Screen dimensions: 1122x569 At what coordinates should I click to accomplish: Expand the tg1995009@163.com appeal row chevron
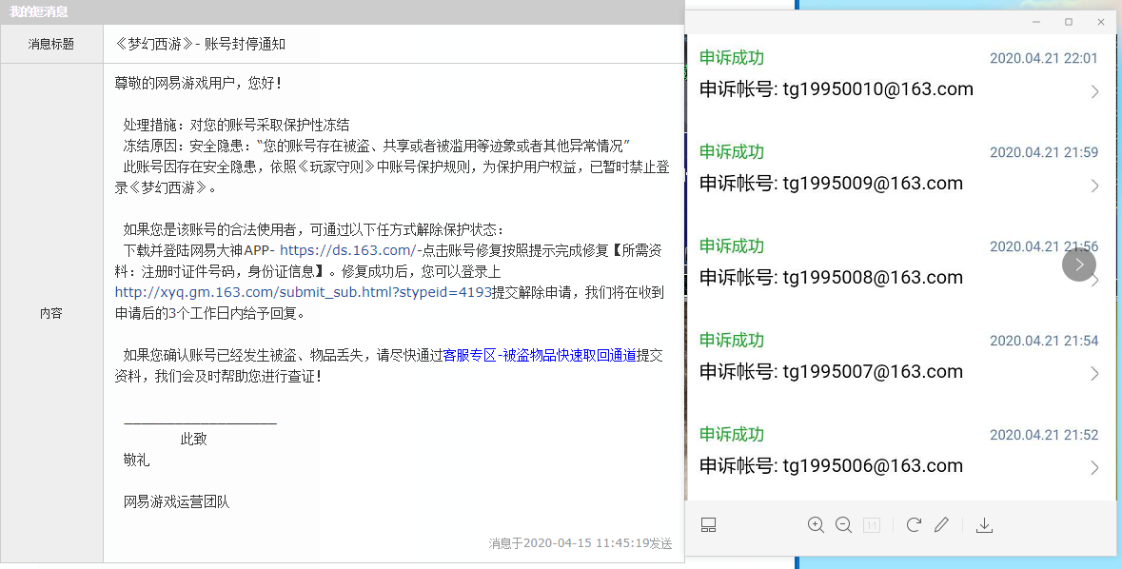point(1094,186)
